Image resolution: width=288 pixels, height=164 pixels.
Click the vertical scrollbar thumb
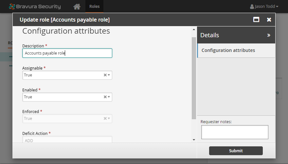tap(194, 78)
